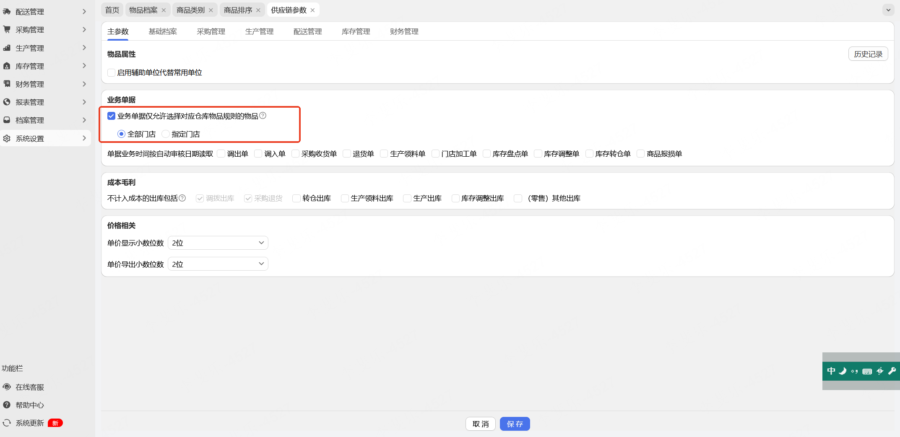Expand 配送管理 sidebar menu arrow
The width and height of the screenshot is (900, 437).
point(84,12)
